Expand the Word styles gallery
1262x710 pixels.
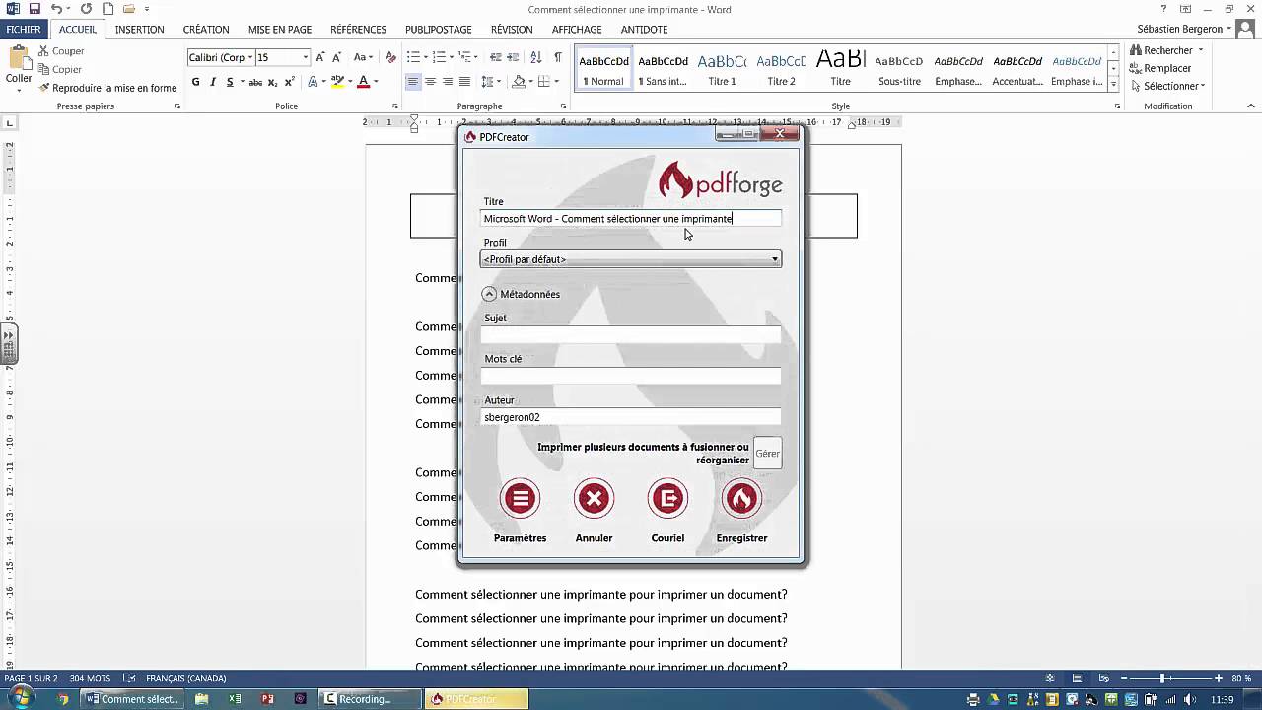tap(1114, 85)
